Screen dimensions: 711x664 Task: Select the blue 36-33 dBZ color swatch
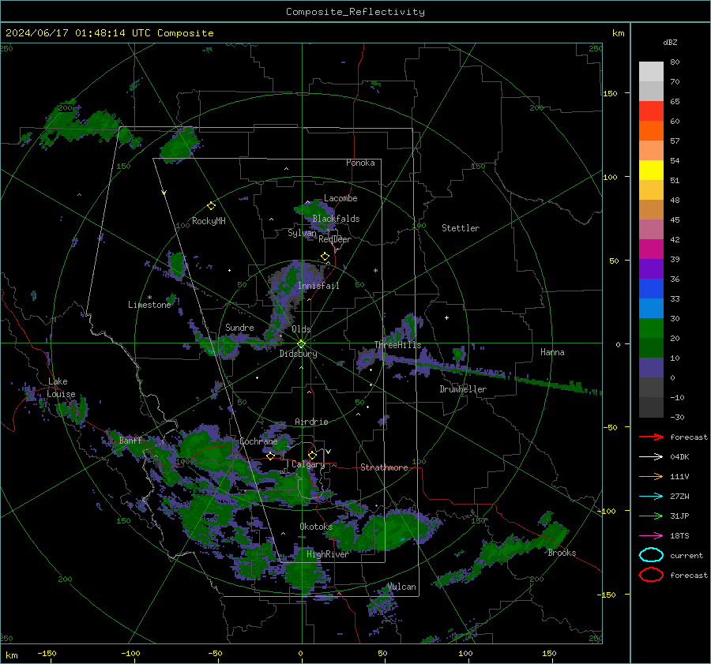pyautogui.click(x=651, y=289)
